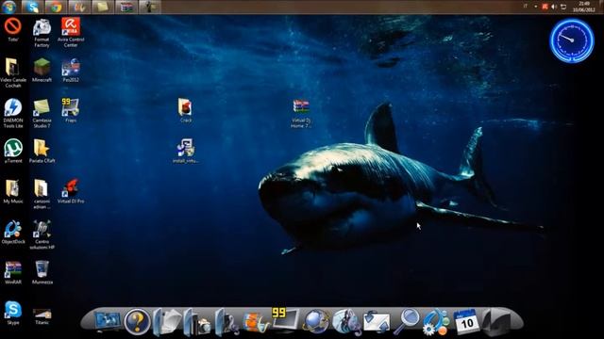Click the red Avira tray icon

(x=545, y=7)
